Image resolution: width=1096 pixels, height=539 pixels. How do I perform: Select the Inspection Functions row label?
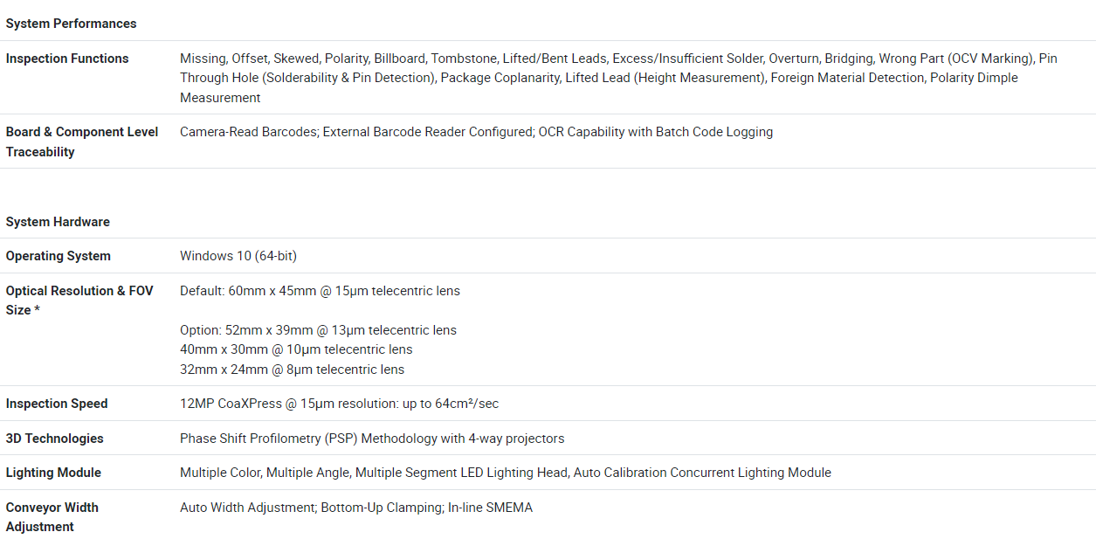67,59
